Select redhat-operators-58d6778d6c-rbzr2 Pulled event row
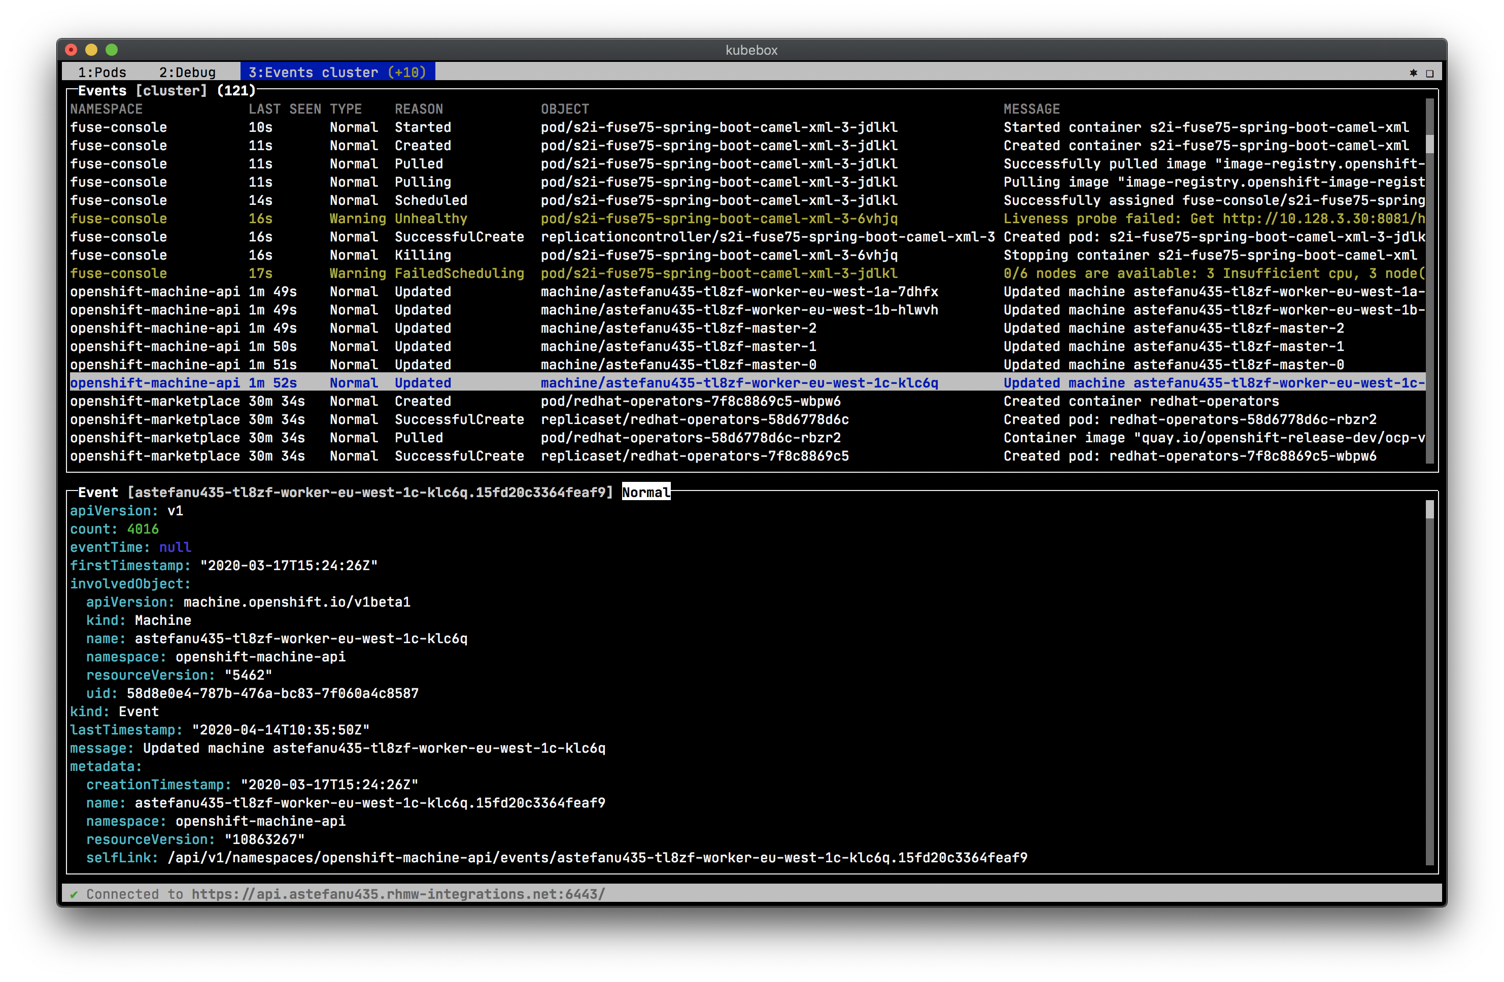 pyautogui.click(x=690, y=438)
